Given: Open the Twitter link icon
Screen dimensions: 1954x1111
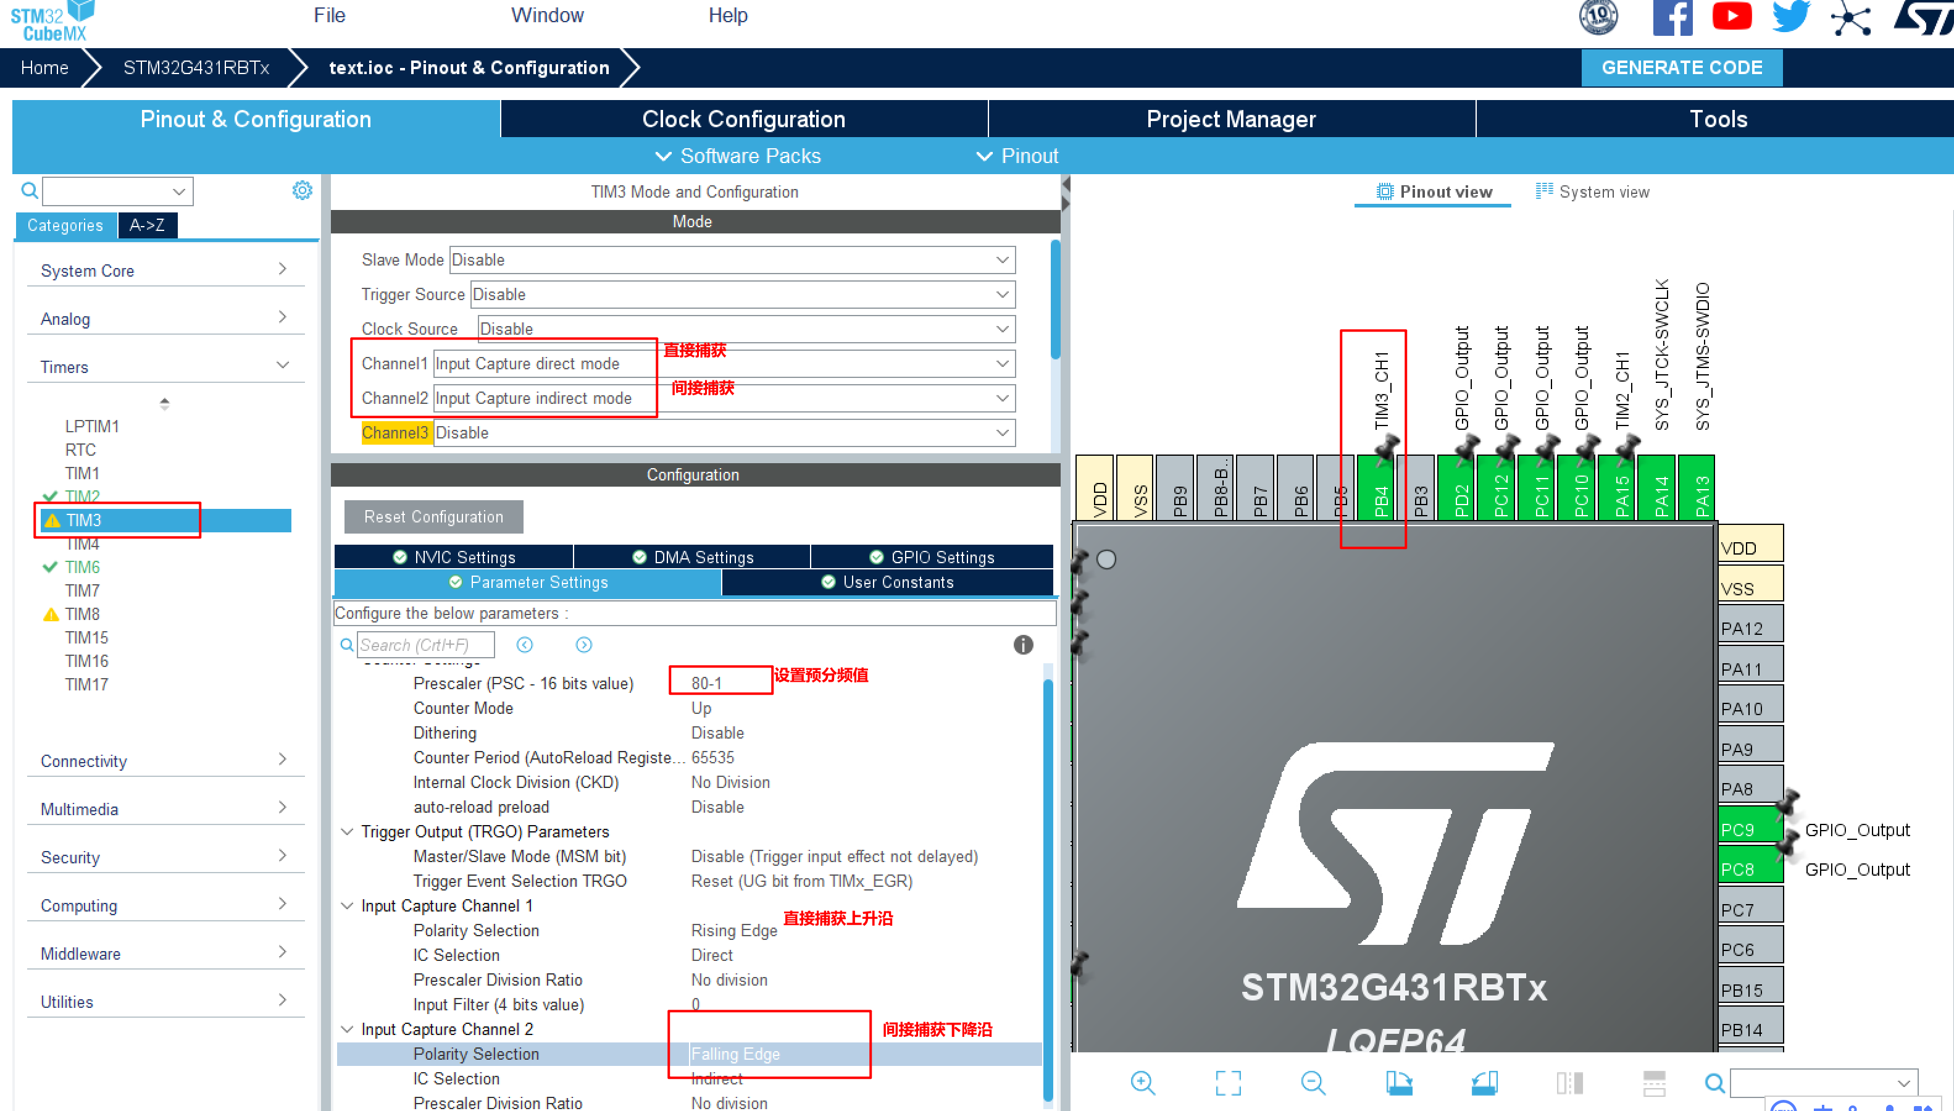Looking at the screenshot, I should coord(1791,16).
